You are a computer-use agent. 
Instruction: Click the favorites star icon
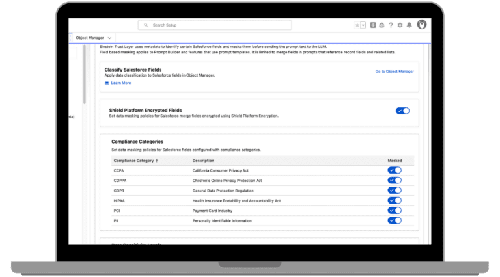coord(357,25)
